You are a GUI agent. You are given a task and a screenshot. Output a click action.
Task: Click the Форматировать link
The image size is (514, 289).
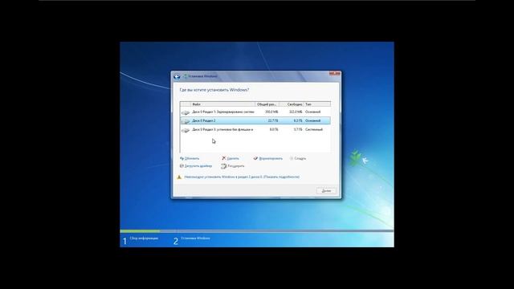pyautogui.click(x=271, y=159)
